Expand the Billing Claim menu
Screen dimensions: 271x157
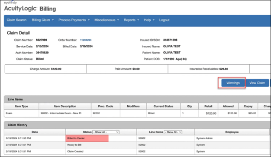tap(43, 20)
